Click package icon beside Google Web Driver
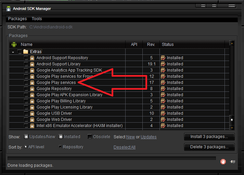Viewport: 244px width, 175px height. pyautogui.click(x=32, y=120)
